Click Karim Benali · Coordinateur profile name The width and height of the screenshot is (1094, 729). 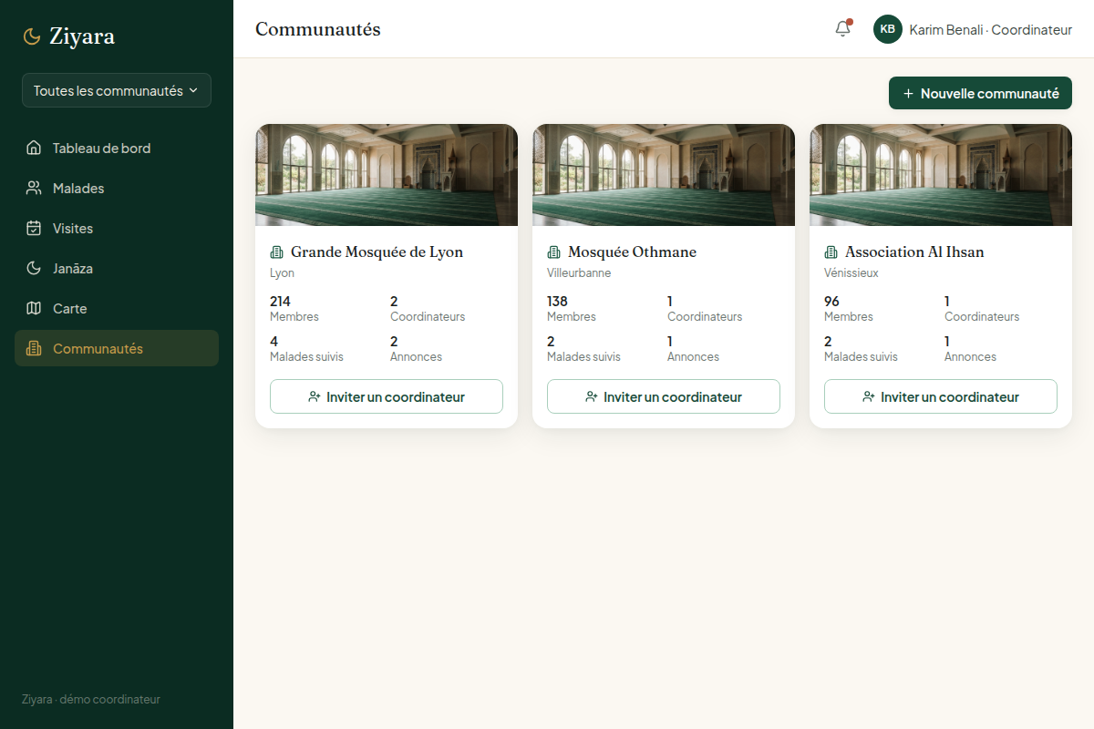click(x=990, y=29)
